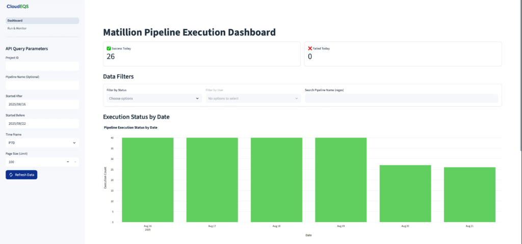Screen dimensions: 522x244
Task: Click the Aug 19 bar in chart
Action: (341, 180)
